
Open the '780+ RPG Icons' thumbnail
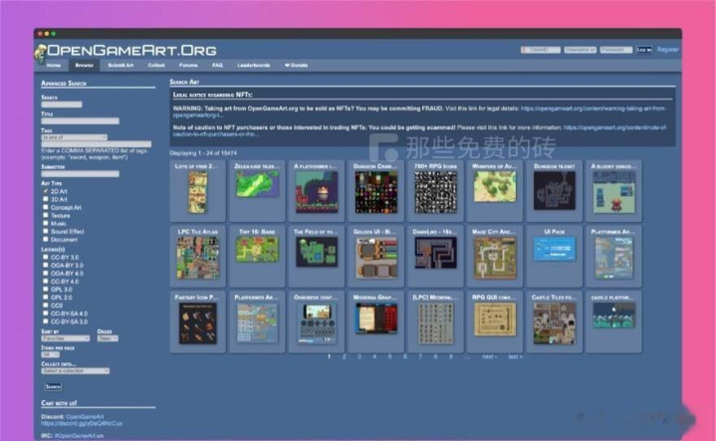pyautogui.click(x=435, y=191)
